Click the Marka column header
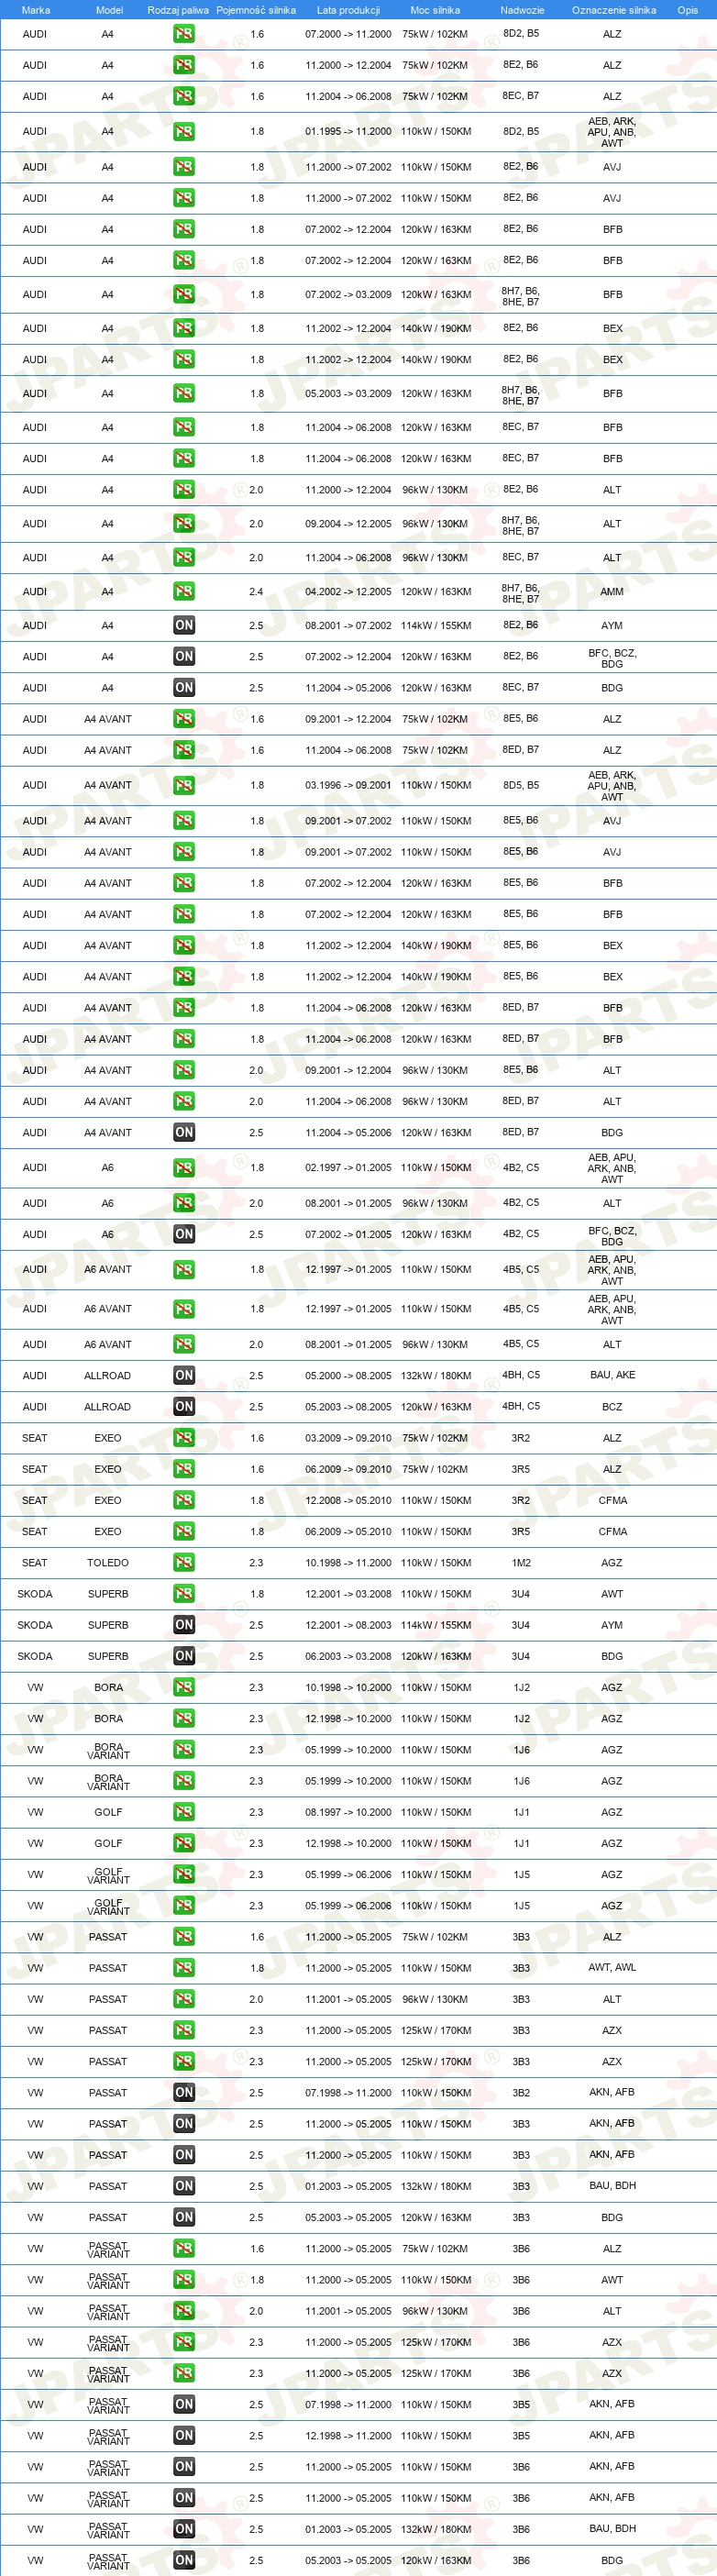717x2576 pixels. coord(36,10)
